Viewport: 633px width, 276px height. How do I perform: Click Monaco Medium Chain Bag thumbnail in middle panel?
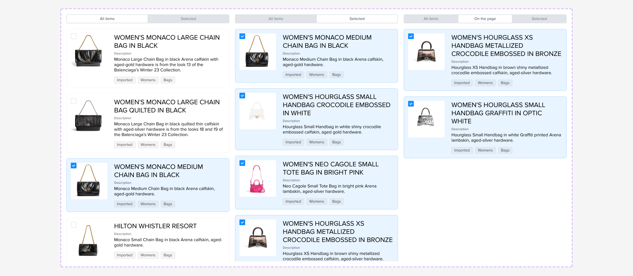(257, 52)
